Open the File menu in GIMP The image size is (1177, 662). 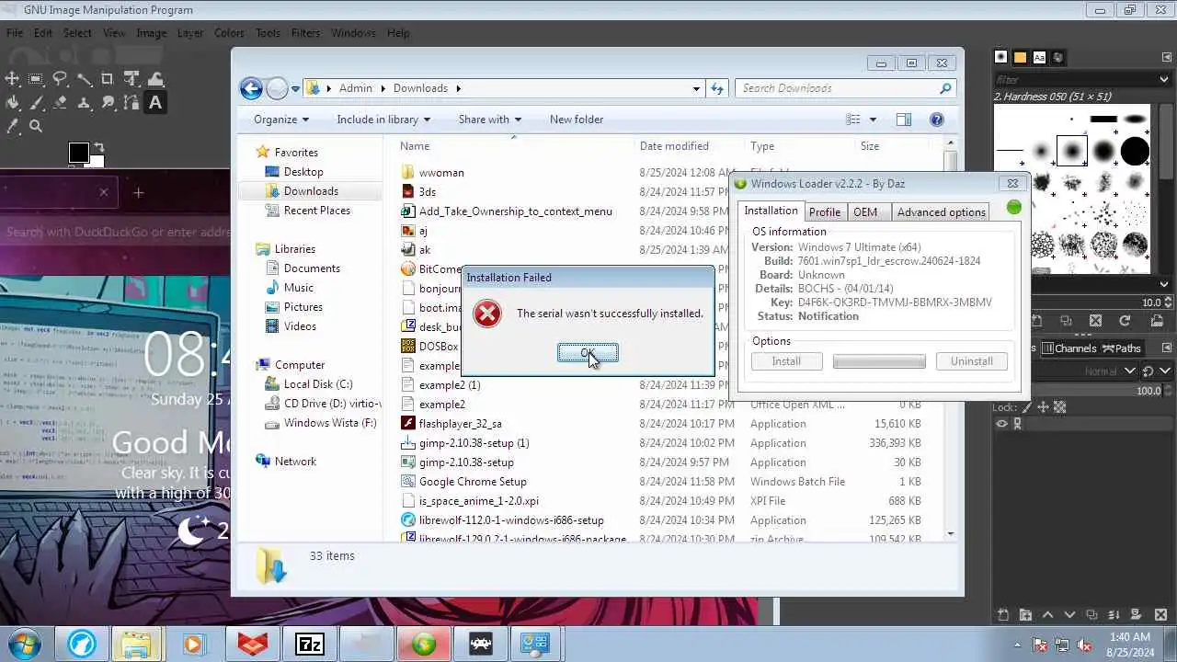coord(15,33)
